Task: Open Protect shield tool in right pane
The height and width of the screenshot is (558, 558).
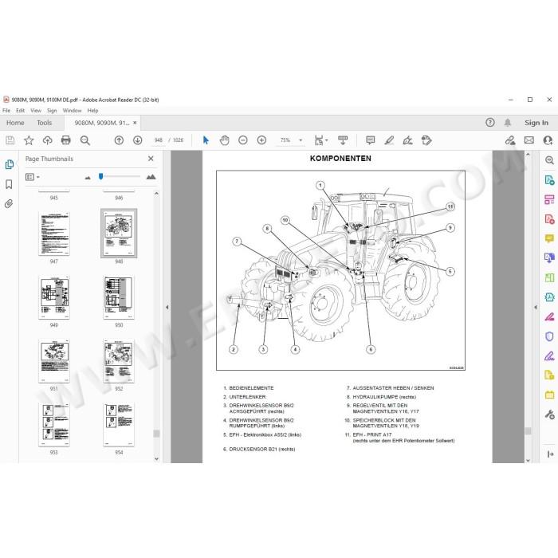Action: pos(549,336)
